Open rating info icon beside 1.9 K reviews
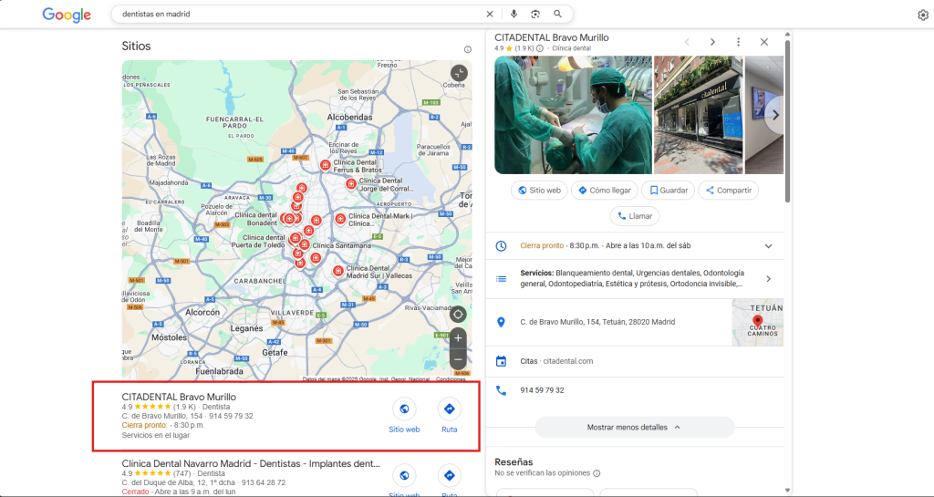934x497 pixels. coord(540,48)
